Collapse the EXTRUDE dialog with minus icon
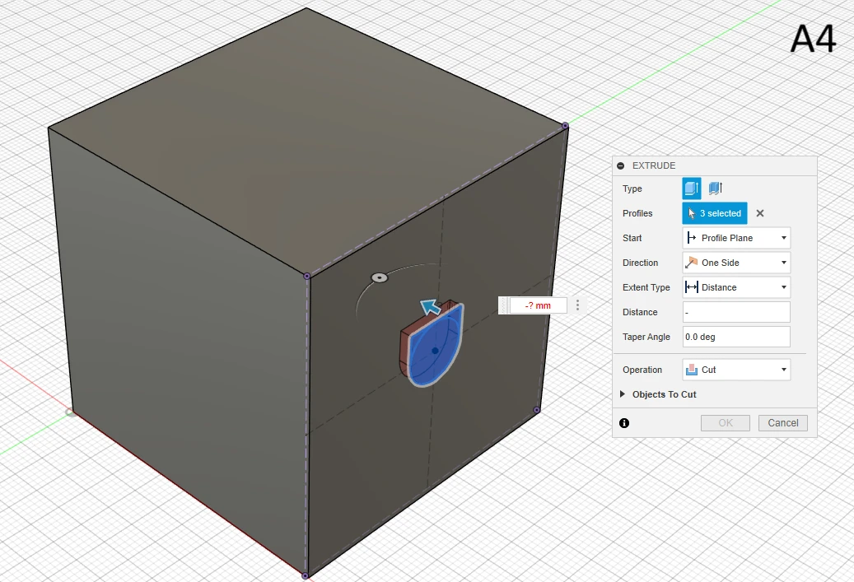The image size is (854, 582). [621, 166]
